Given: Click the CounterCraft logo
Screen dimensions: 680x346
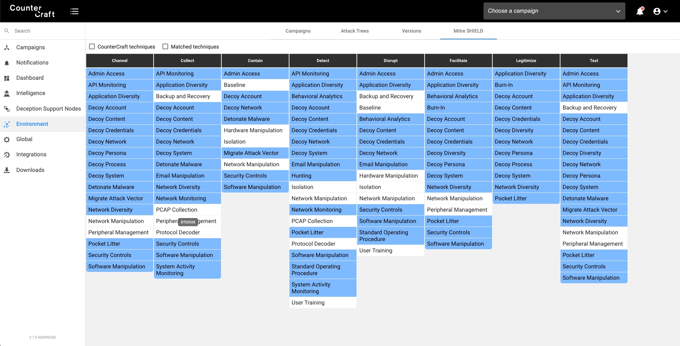Looking at the screenshot, I should point(32,11).
